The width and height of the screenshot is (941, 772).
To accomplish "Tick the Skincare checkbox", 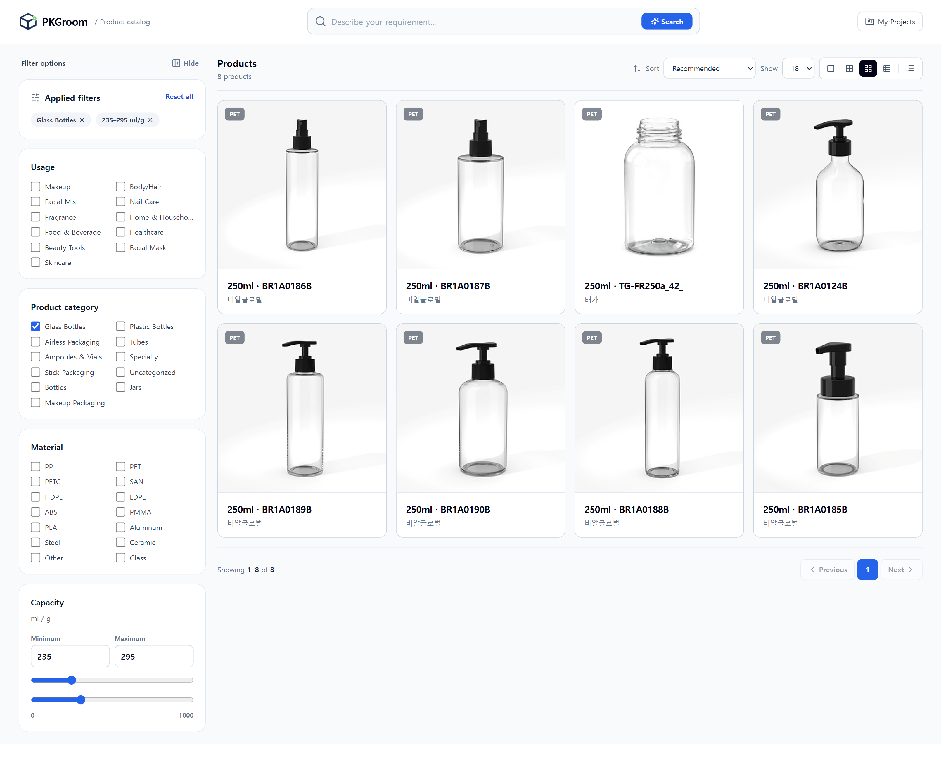I will (36, 262).
